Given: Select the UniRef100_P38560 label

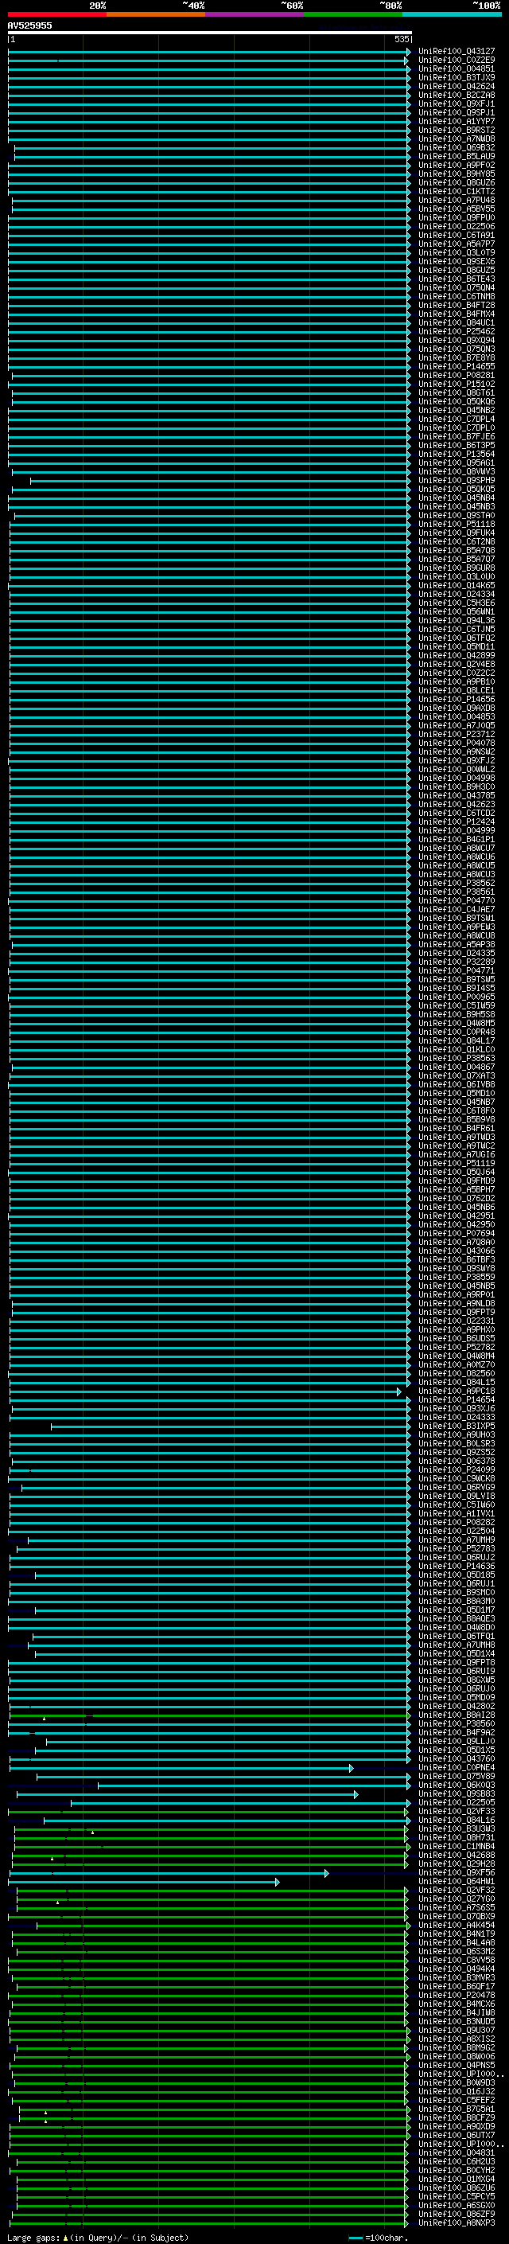Looking at the screenshot, I should click(x=457, y=1724).
